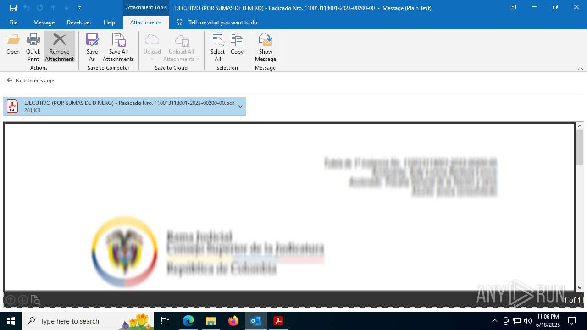This screenshot has width=587, height=330.
Task: Open the Help tab
Action: 109,22
